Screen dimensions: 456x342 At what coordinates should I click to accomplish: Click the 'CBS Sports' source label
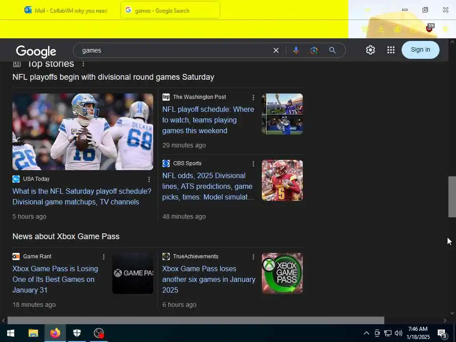pos(187,163)
